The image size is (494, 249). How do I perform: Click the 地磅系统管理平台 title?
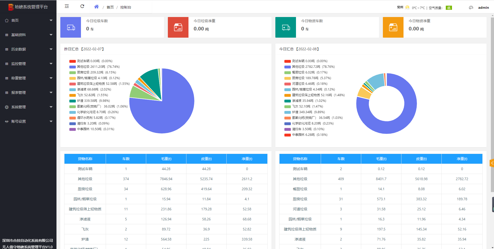[x=31, y=7]
